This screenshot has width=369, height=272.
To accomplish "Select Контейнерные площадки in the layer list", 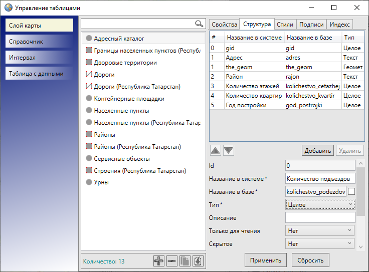I will click(x=129, y=99).
